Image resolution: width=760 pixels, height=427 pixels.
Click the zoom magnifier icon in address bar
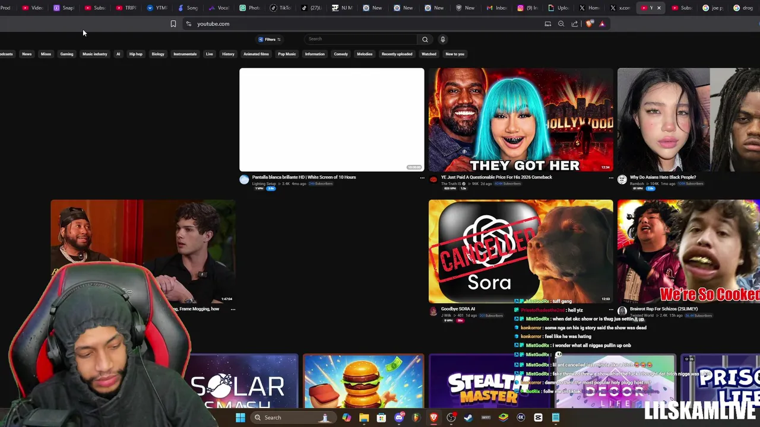point(561,24)
